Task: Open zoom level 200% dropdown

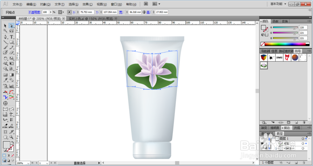Action: point(28,163)
